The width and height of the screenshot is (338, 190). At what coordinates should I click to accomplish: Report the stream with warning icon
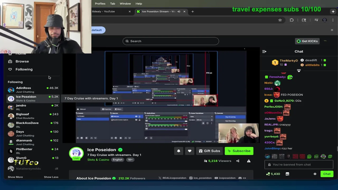(249, 161)
